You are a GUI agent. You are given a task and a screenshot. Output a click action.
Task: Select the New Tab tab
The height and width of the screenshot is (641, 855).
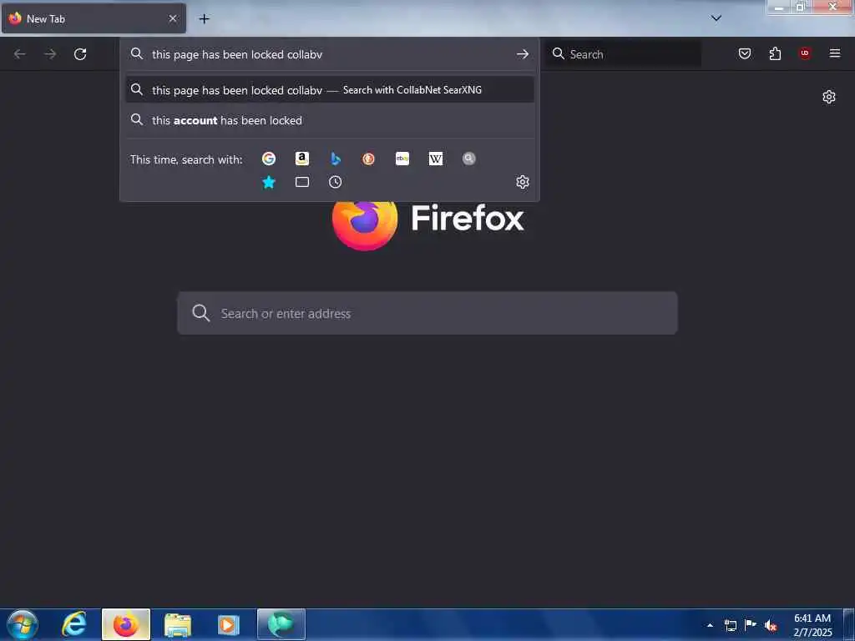pyautogui.click(x=94, y=18)
